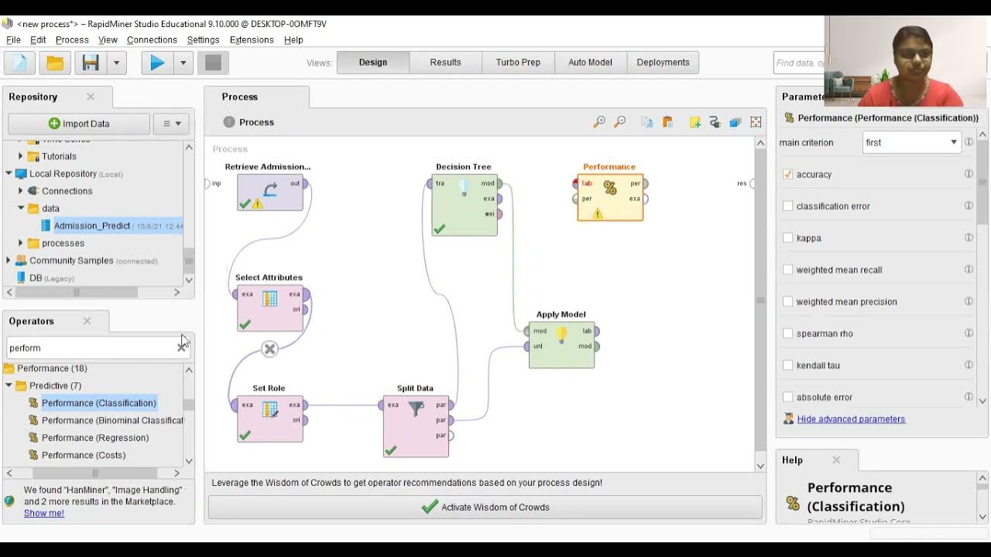The width and height of the screenshot is (991, 557).
Task: Select the Select Attributes operator
Action: [x=269, y=308]
